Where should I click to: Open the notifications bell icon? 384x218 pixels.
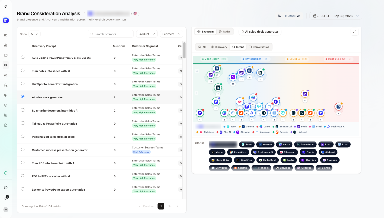coord(6,198)
